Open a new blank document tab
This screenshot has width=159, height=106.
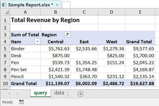pos(66,5)
